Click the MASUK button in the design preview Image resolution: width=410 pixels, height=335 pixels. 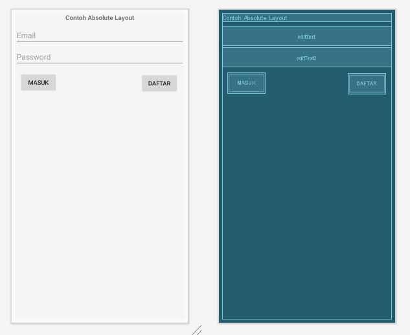(38, 83)
